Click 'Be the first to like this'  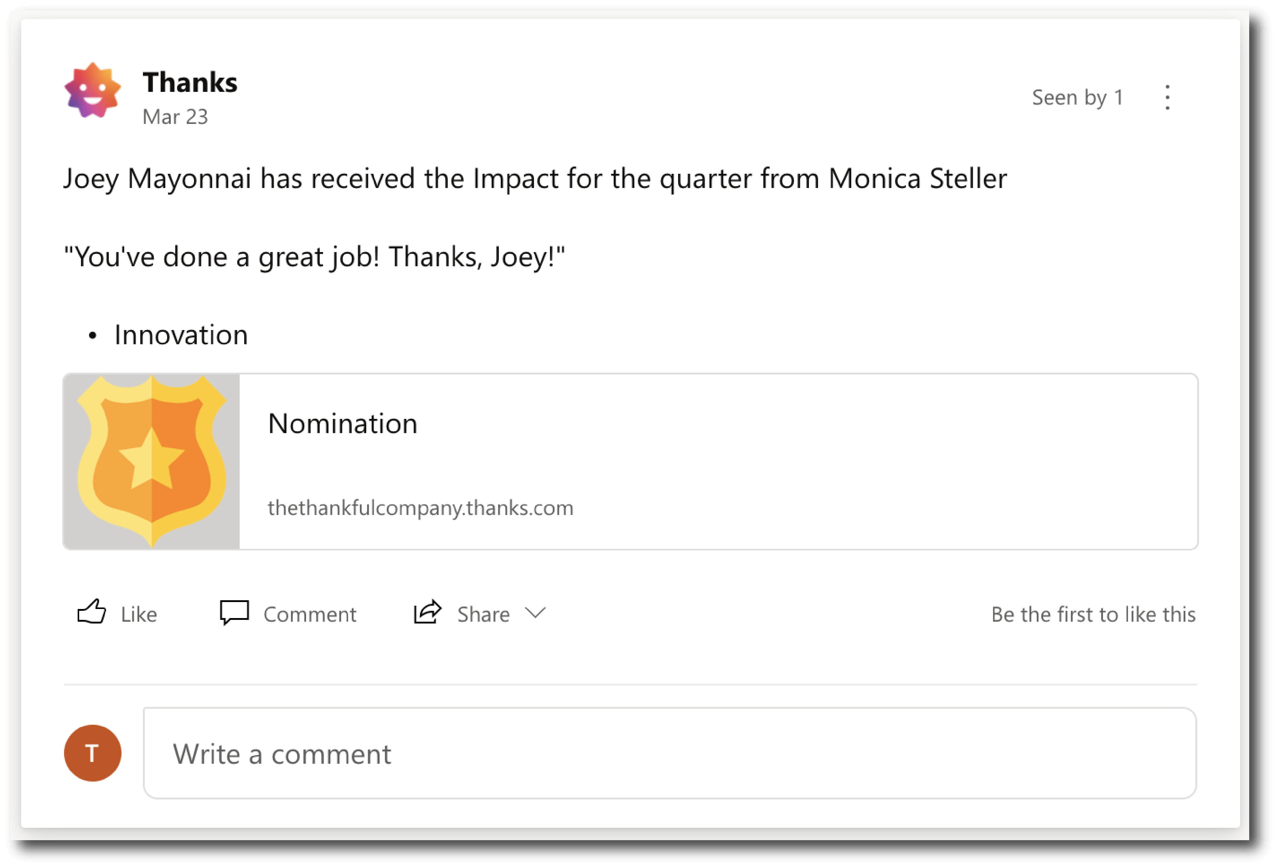click(1093, 614)
